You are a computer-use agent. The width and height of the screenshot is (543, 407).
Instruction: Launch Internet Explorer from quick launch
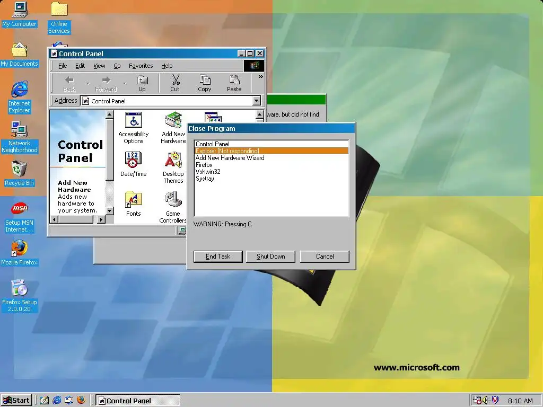tap(57, 401)
